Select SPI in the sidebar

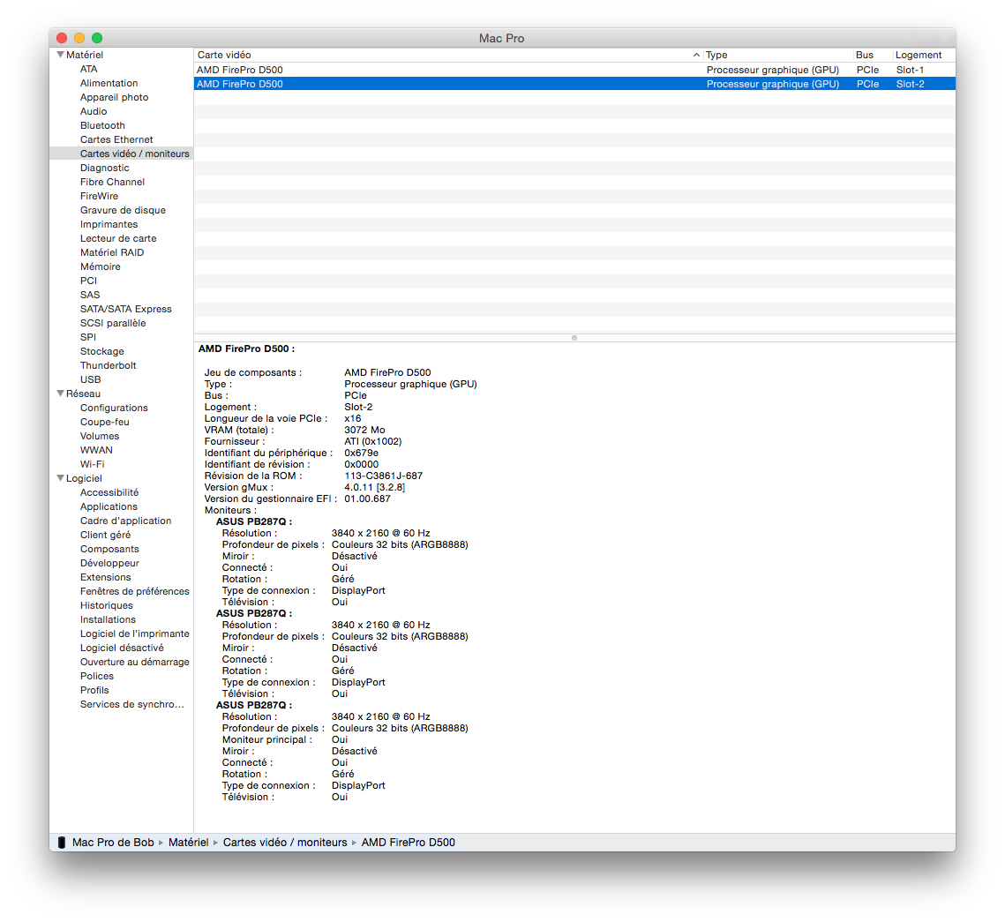tap(88, 337)
